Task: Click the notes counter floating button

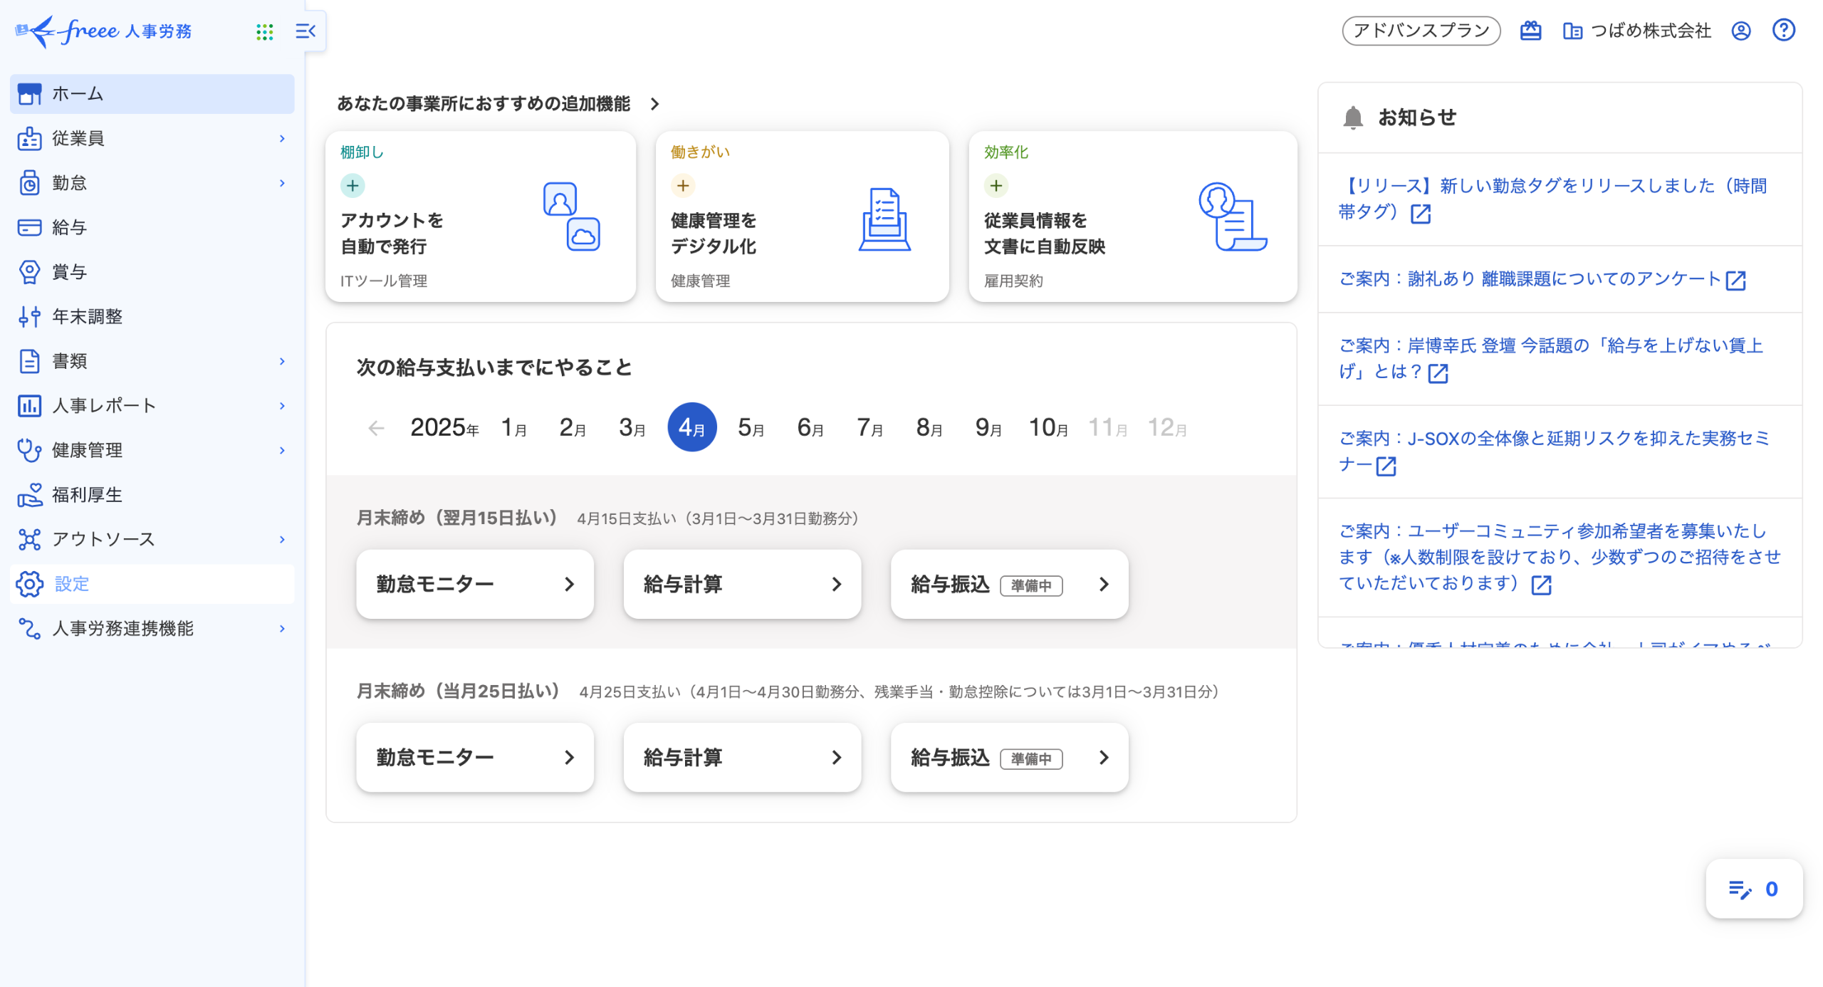Action: 1753,889
